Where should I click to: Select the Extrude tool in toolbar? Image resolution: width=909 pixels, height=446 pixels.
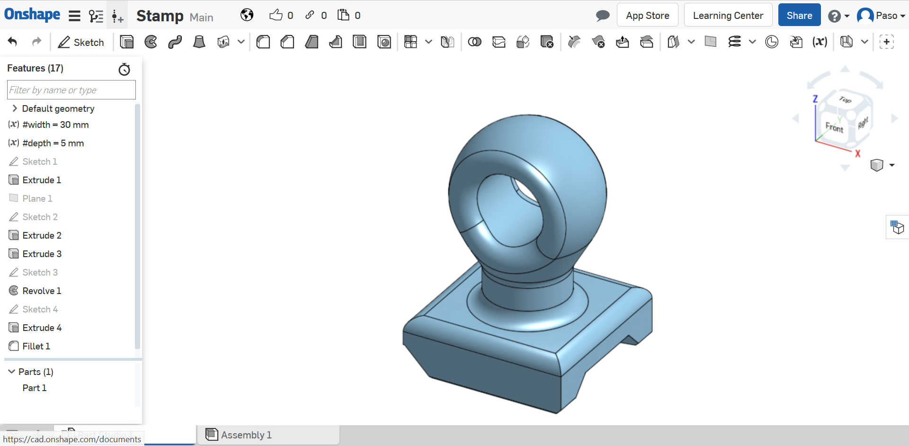tap(126, 42)
